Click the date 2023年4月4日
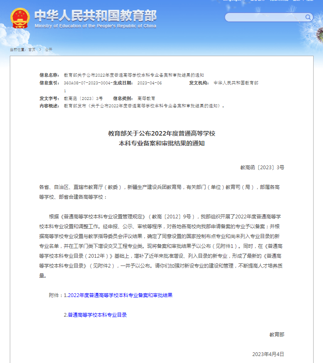Image resolution: width=323 pixels, height=363 pixels. click(x=268, y=354)
